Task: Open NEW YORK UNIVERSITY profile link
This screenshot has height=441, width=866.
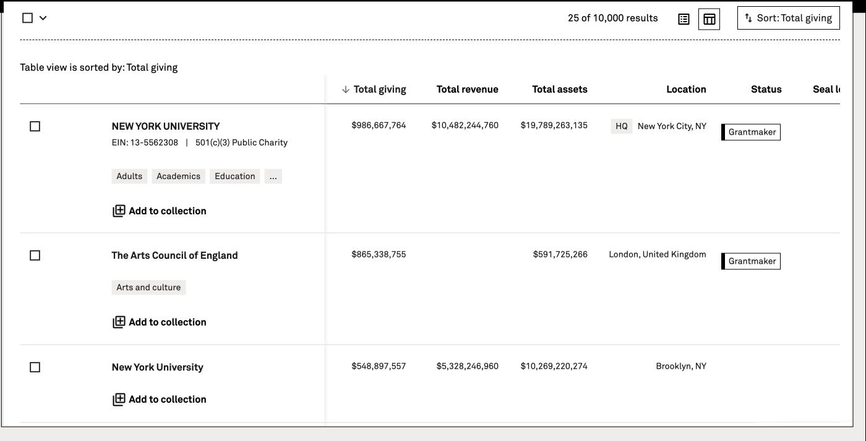Action: (x=166, y=127)
